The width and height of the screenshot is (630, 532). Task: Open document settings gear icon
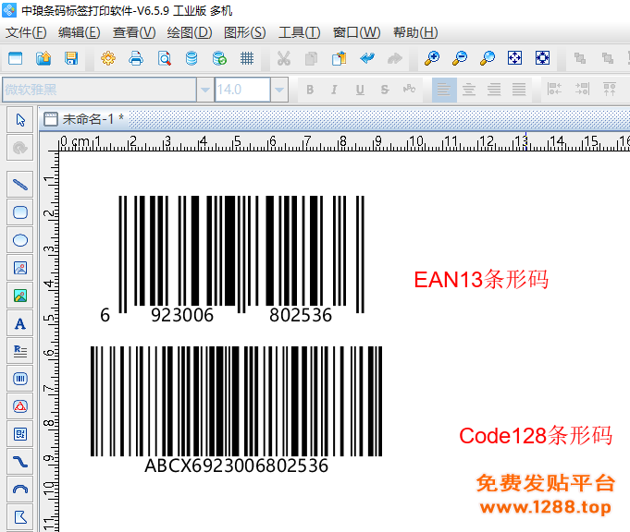pyautogui.click(x=108, y=58)
